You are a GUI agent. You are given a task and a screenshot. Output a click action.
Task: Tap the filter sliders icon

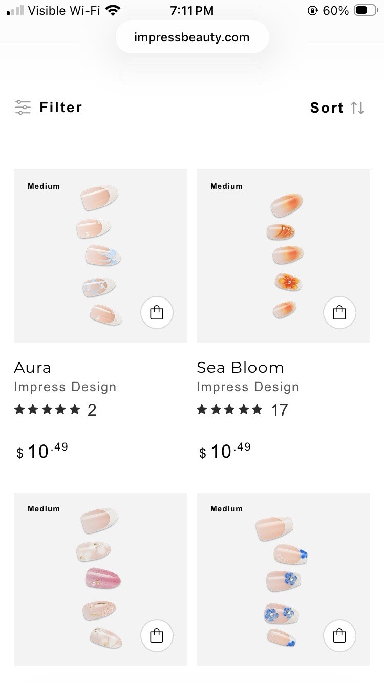coord(23,108)
